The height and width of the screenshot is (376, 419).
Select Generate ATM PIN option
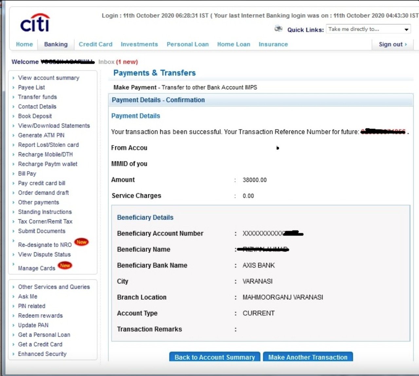(x=41, y=135)
